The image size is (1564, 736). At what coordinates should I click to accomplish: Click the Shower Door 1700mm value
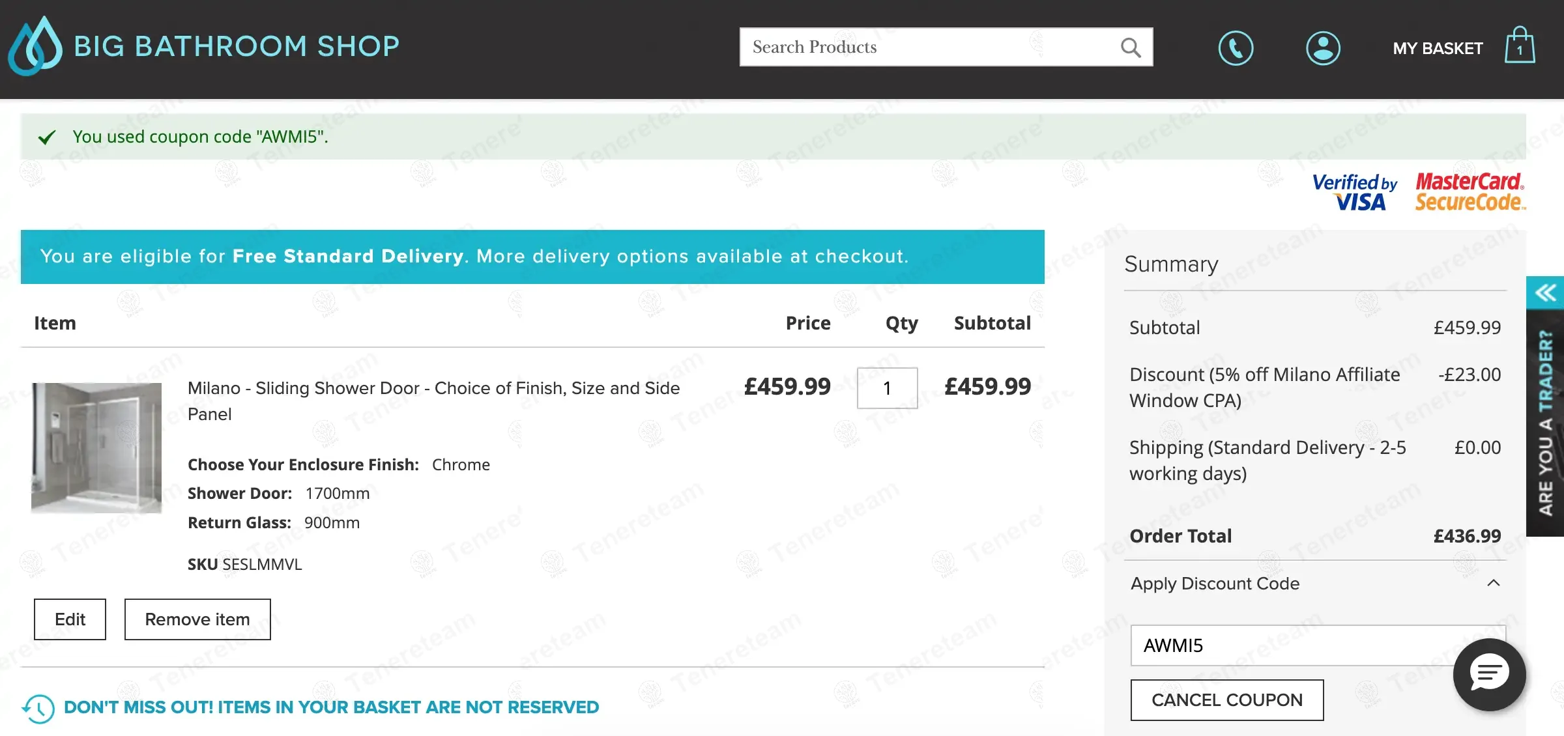tap(337, 494)
